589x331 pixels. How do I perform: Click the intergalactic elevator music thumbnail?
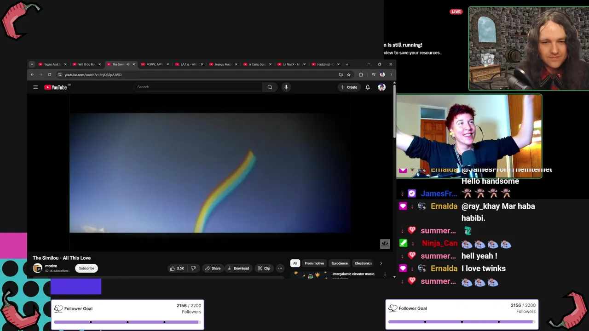coord(311,275)
